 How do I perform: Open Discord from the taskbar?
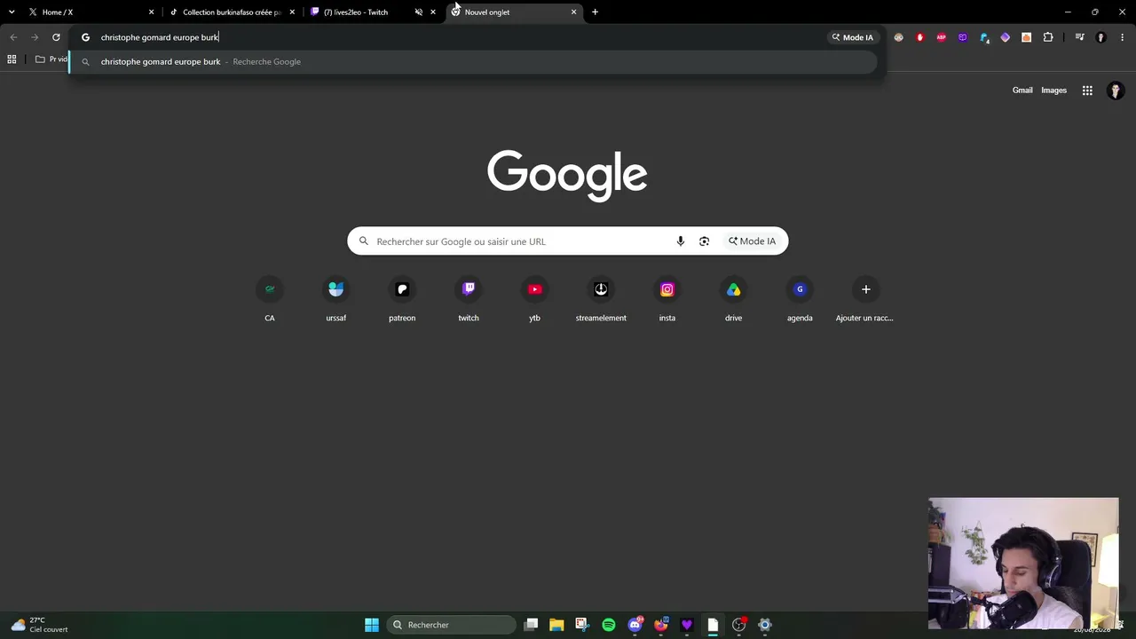(x=635, y=625)
